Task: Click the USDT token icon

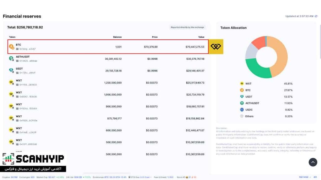Action: 11,71
